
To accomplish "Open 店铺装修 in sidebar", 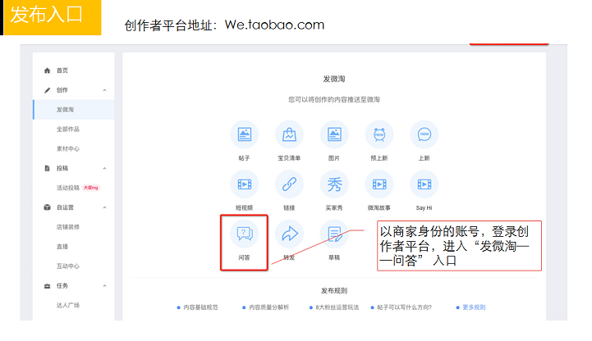I will (x=68, y=227).
